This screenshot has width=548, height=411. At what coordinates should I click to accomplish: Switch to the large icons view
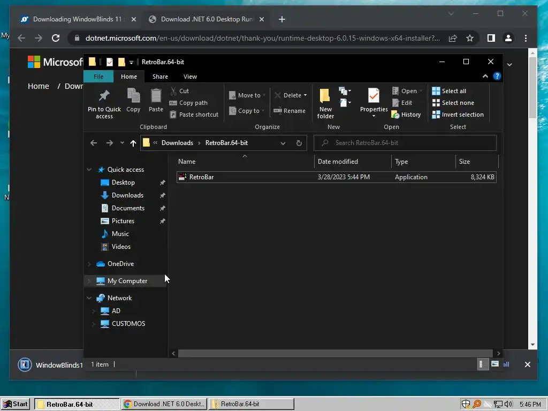[495, 364]
